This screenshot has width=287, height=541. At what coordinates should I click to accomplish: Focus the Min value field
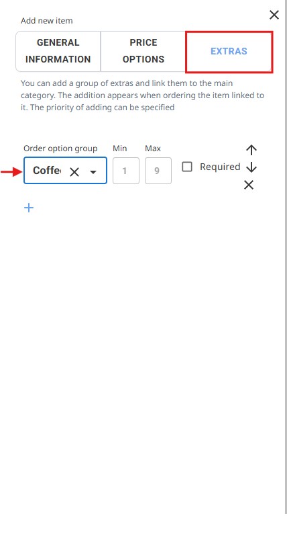click(126, 171)
